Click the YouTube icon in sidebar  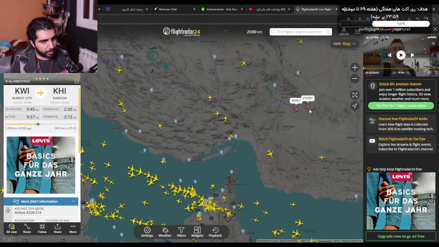pos(372,141)
